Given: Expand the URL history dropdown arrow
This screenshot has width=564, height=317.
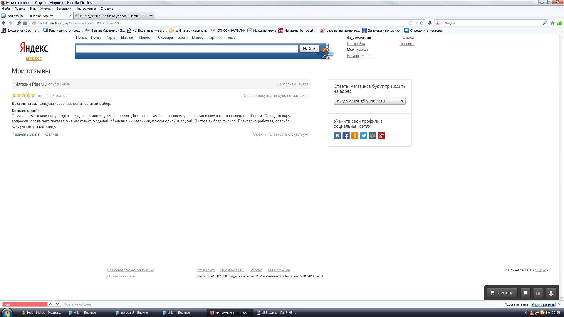Looking at the screenshot, I should 417,23.
